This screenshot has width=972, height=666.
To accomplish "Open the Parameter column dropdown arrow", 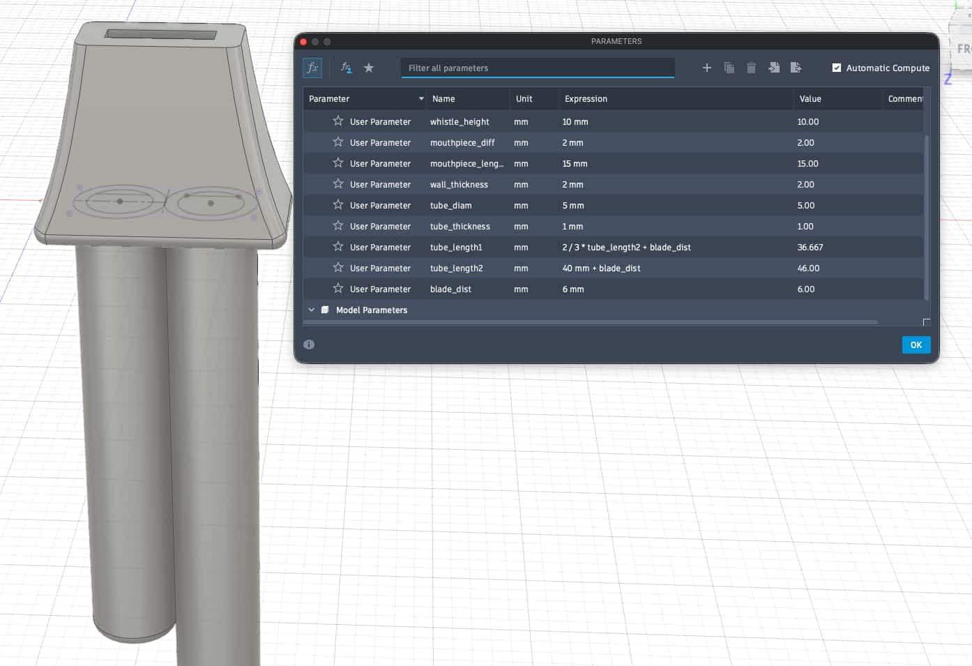I will 421,99.
